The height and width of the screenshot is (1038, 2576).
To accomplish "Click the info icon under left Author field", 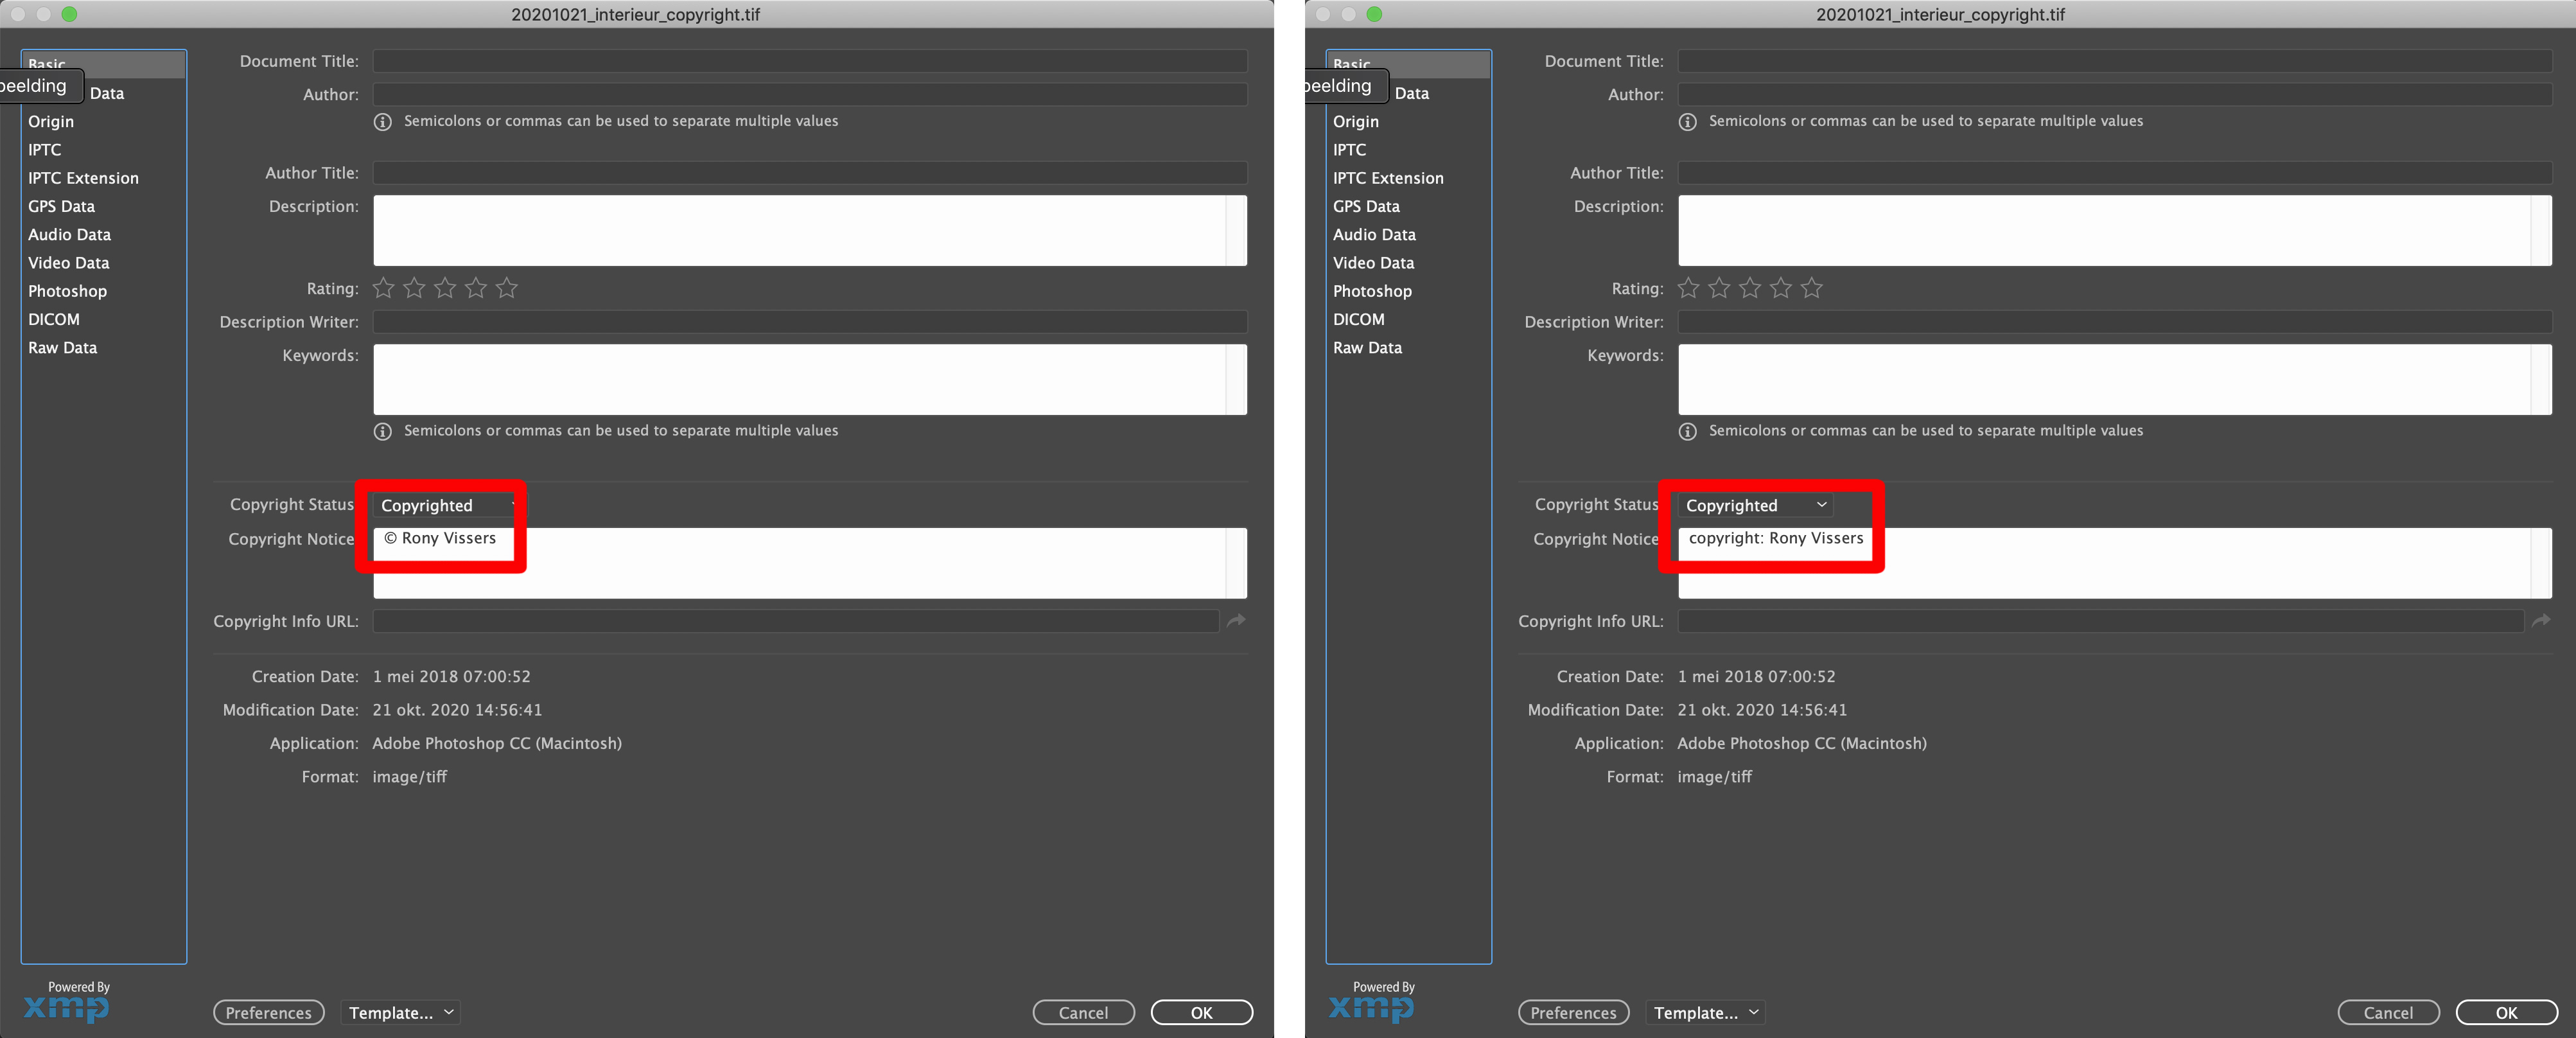I will pos(383,122).
